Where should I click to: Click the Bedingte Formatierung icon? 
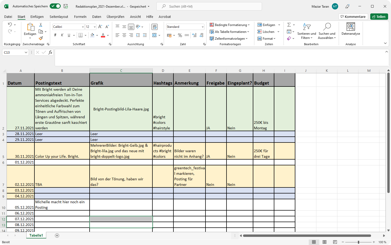(x=212, y=25)
